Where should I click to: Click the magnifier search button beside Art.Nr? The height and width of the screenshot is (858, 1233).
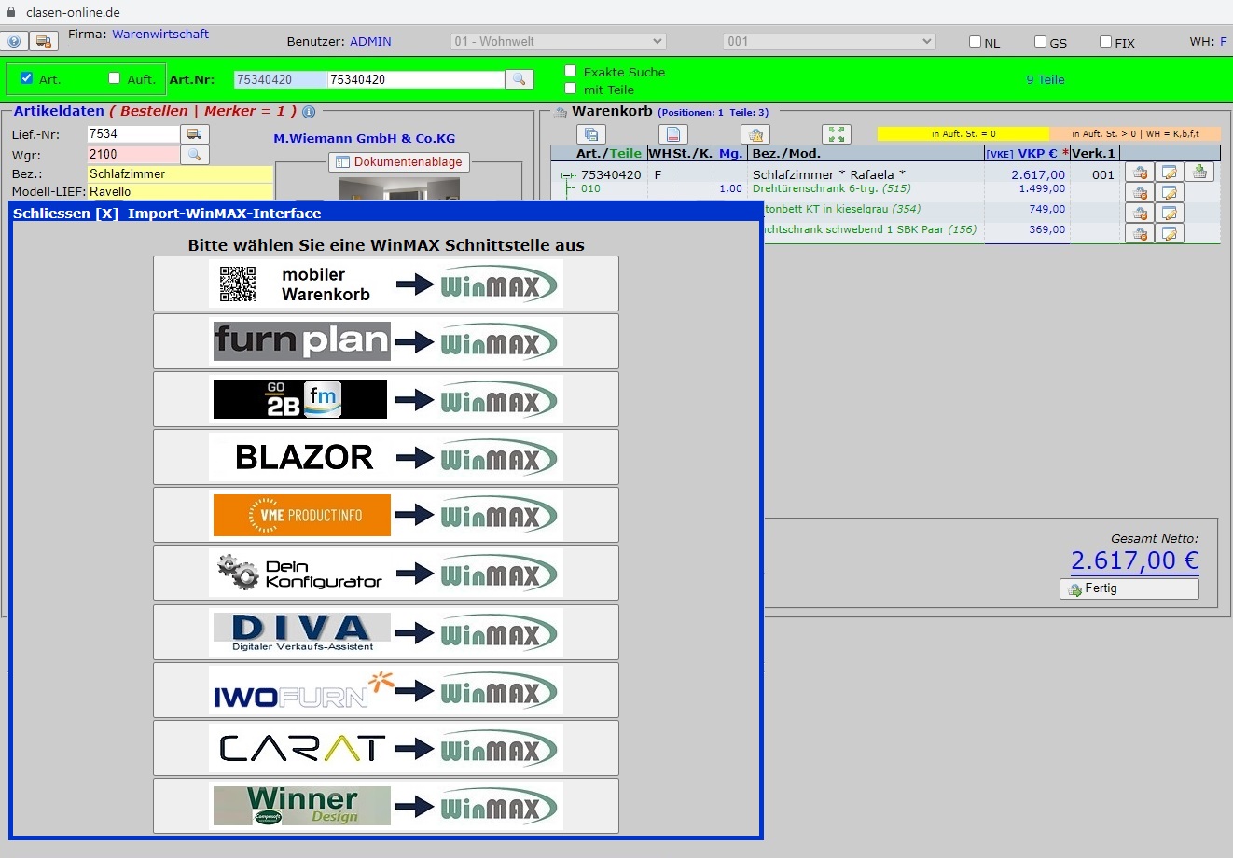(x=520, y=79)
